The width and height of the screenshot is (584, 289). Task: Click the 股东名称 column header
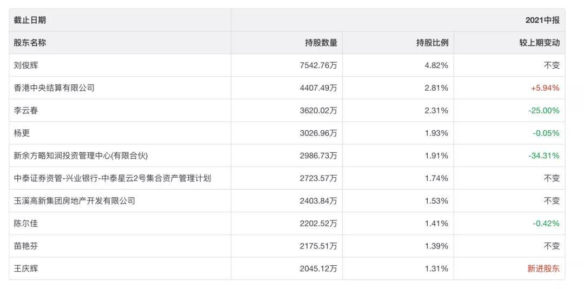click(x=30, y=43)
